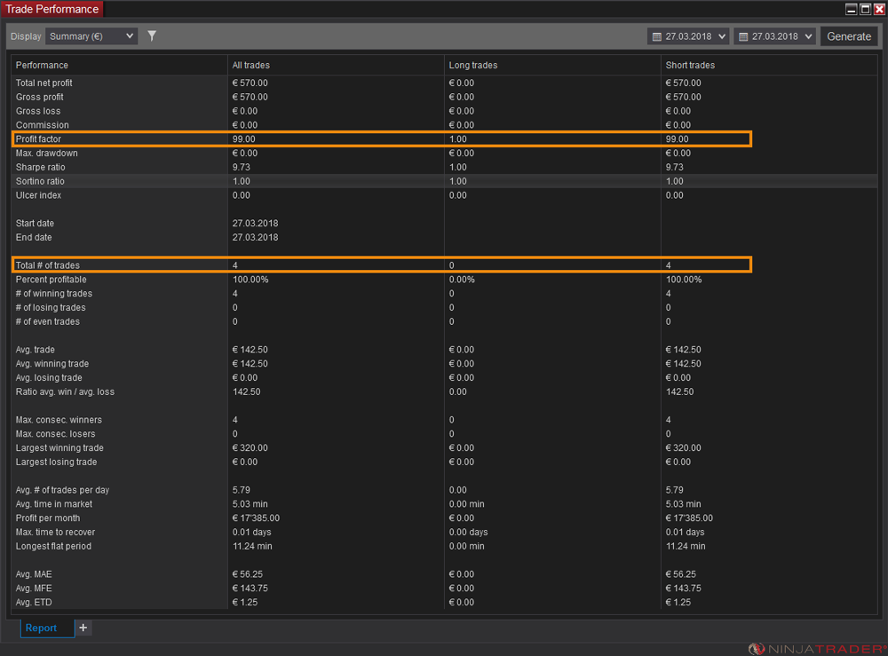Close the Trade Performance window

tap(879, 9)
